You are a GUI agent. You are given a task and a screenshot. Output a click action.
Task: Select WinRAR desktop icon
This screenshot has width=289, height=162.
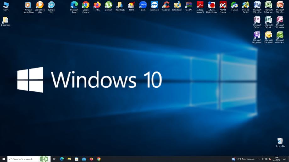(189, 6)
